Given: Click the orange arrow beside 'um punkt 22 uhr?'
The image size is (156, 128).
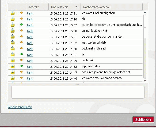Looking at the screenshot, I should (21, 30).
